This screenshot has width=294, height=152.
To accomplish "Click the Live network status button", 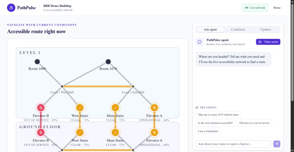I will coord(255,8).
